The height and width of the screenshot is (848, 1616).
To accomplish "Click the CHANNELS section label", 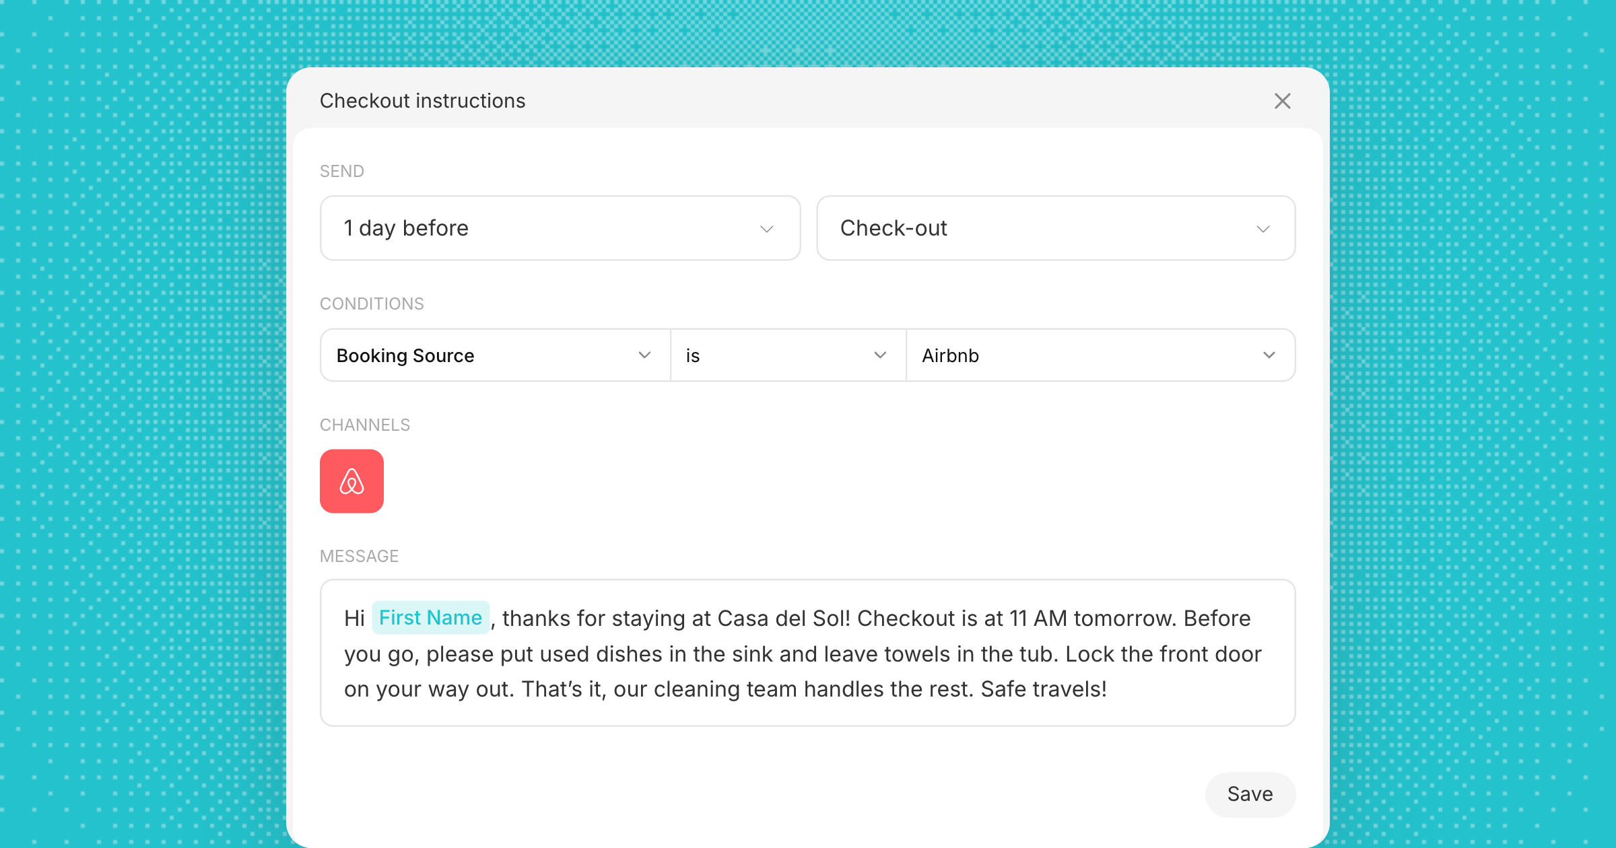I will click(x=365, y=425).
